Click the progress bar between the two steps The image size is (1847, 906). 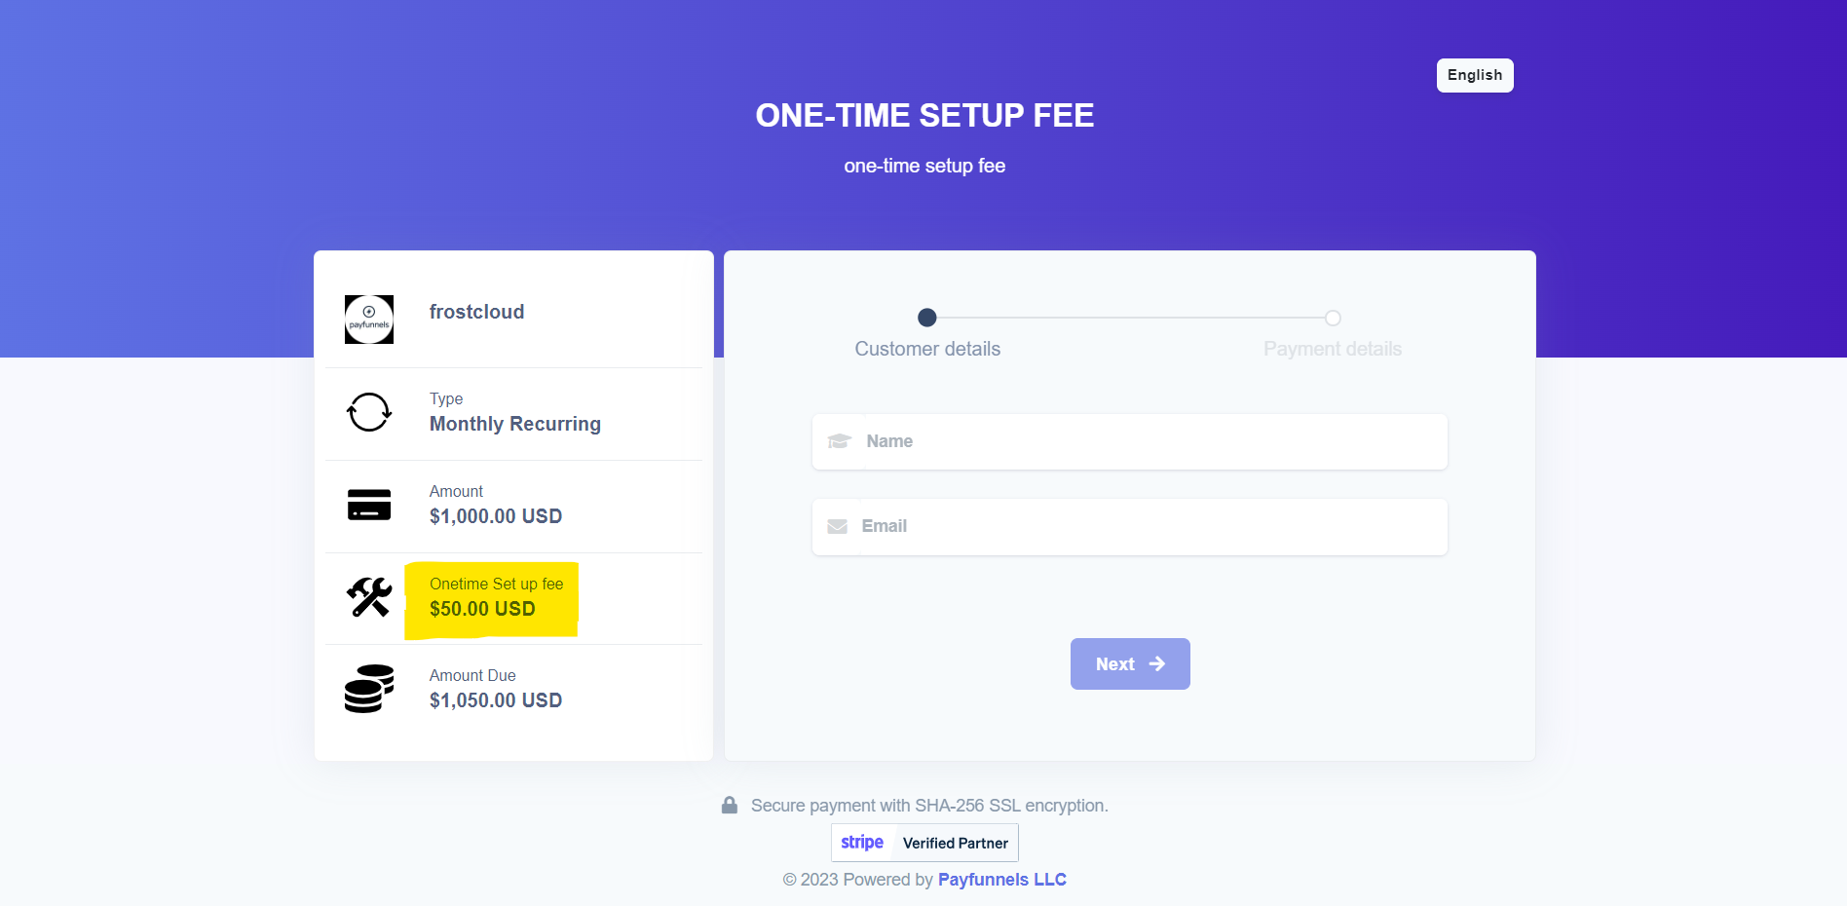1130,318
